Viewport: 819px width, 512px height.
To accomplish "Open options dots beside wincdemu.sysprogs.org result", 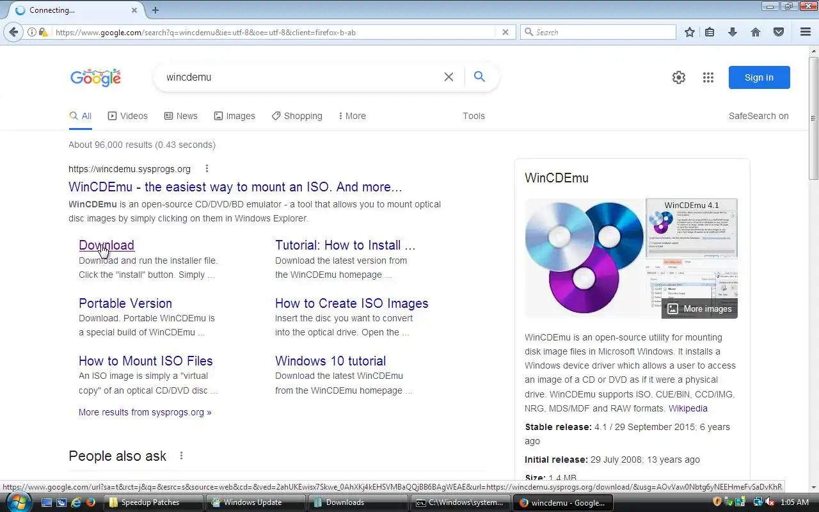I will point(207,169).
